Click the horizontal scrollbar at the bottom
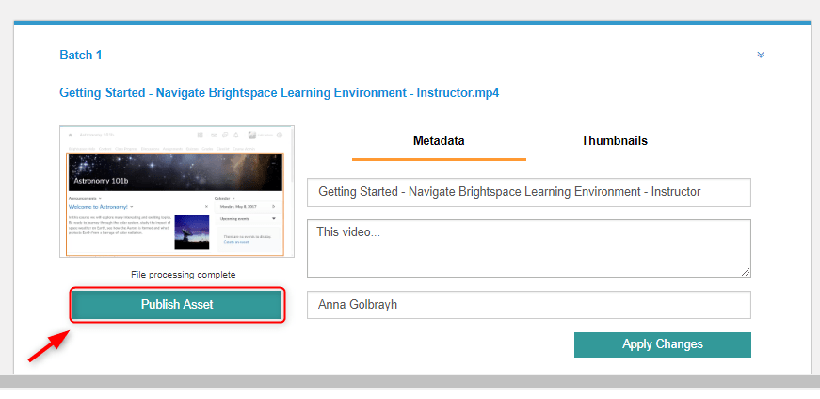 click(x=410, y=381)
